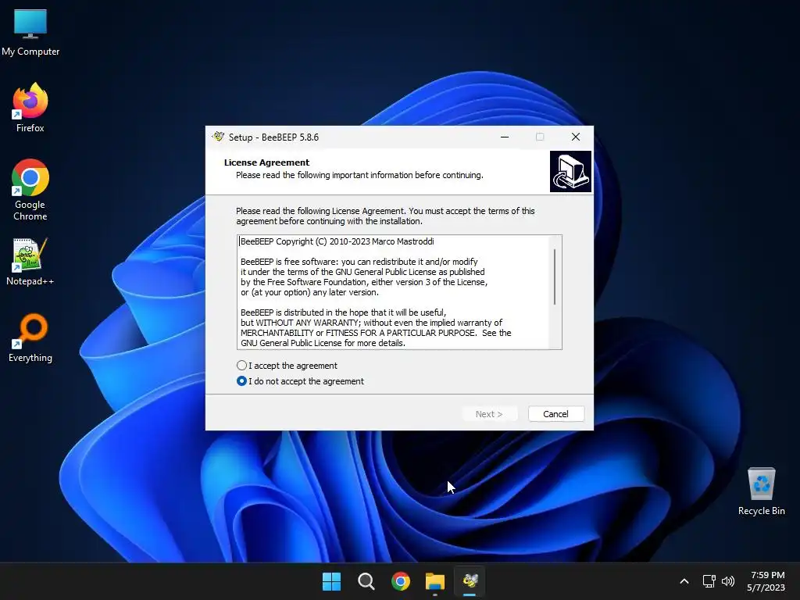
Task: Click line 'or (at your option) any later version.'
Action: click(309, 292)
